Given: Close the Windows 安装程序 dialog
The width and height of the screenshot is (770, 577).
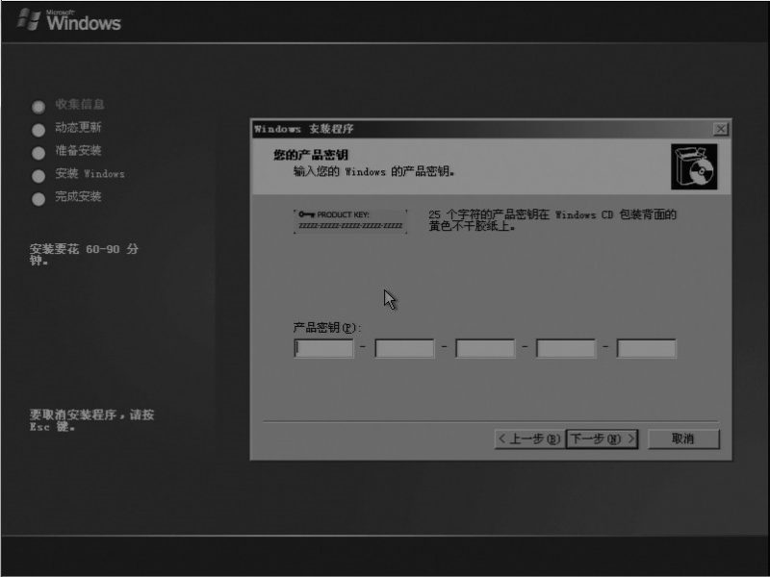Looking at the screenshot, I should pos(721,129).
